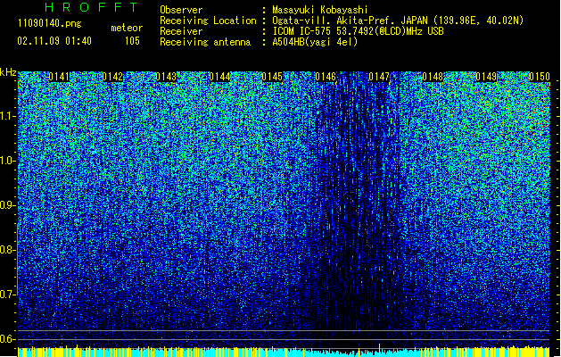Click the 0.7 frequency axis label
This screenshot has width=561, height=357.
click(x=8, y=295)
